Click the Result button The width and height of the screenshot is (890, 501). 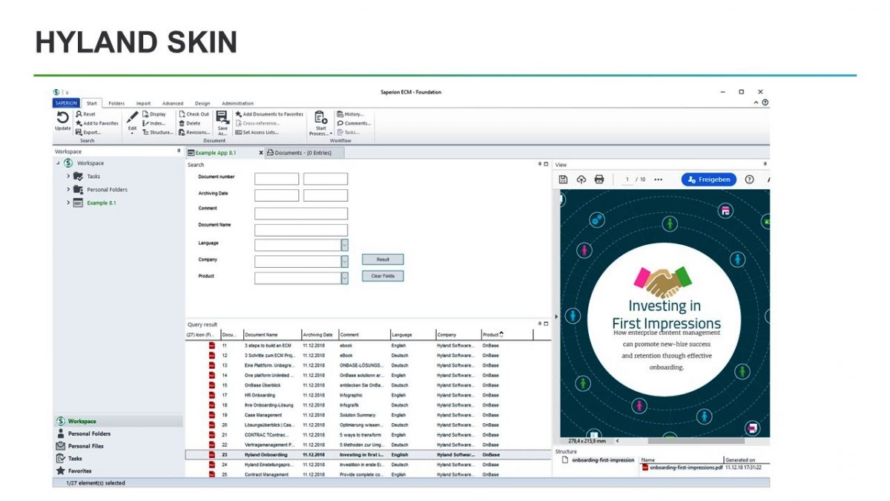click(383, 260)
